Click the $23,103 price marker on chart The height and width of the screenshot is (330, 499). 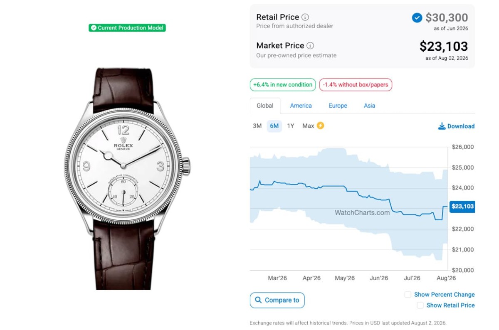point(462,206)
